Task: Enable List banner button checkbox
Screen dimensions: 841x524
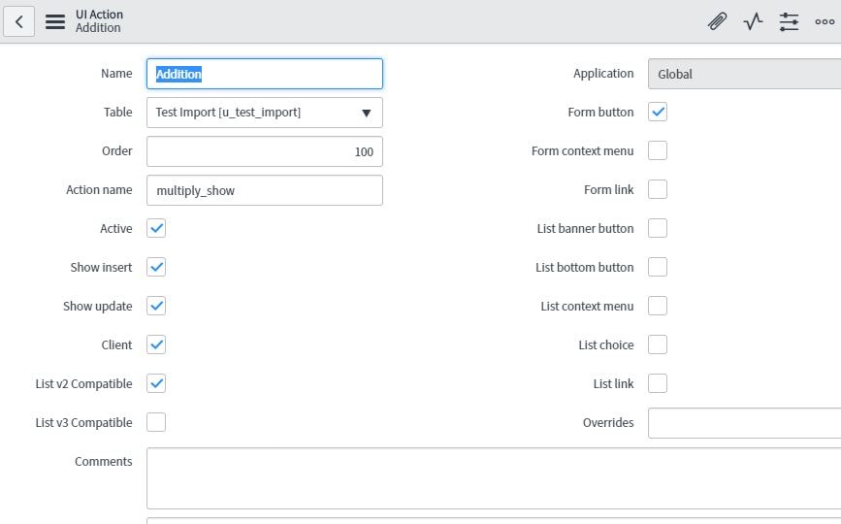Action: point(658,228)
